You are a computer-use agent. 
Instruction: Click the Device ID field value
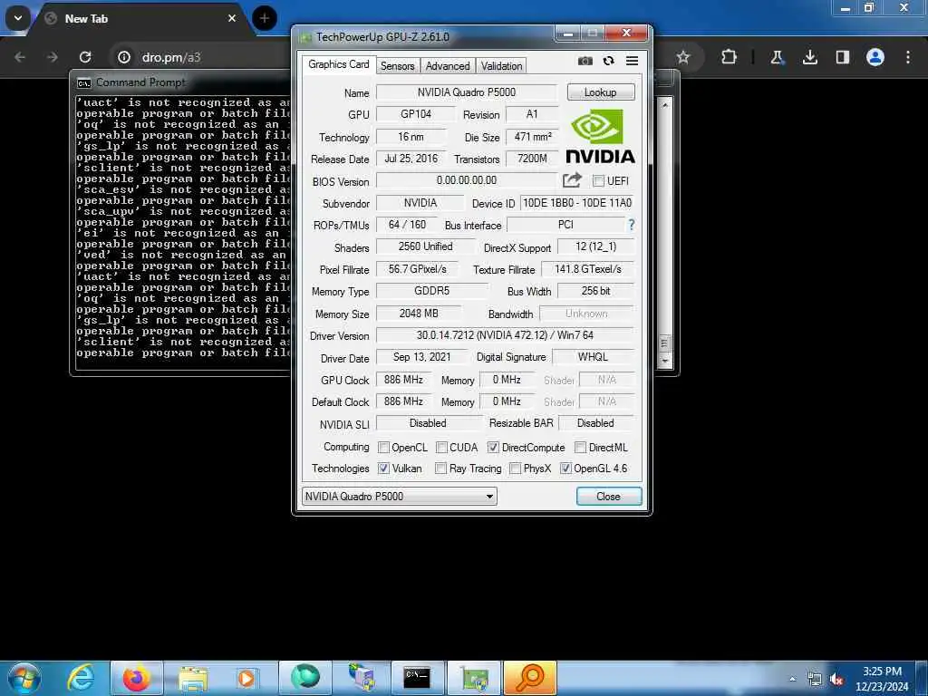point(576,203)
